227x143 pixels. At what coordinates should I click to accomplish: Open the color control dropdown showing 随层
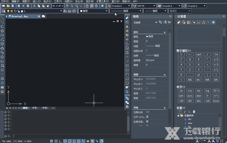click(x=106, y=11)
